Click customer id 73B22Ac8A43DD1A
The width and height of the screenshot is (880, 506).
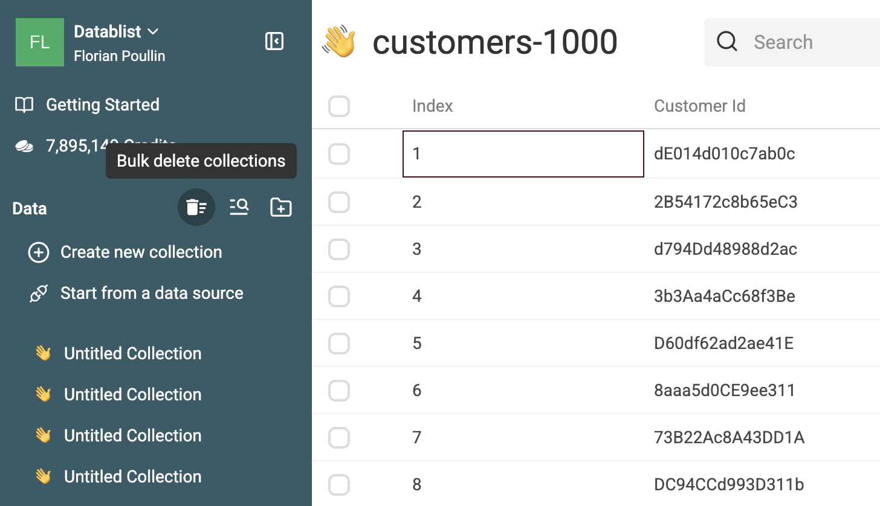730,437
